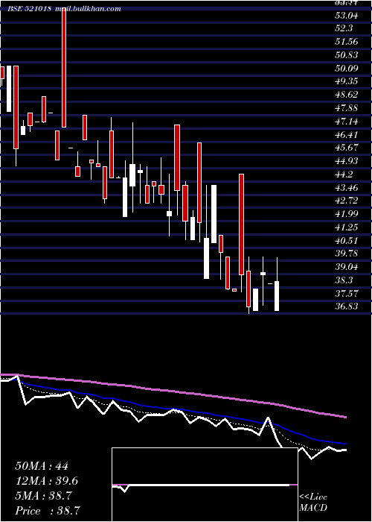This screenshot has height=522, width=372.
Task: Click the 48.62 price axis label
Action: point(347,95)
